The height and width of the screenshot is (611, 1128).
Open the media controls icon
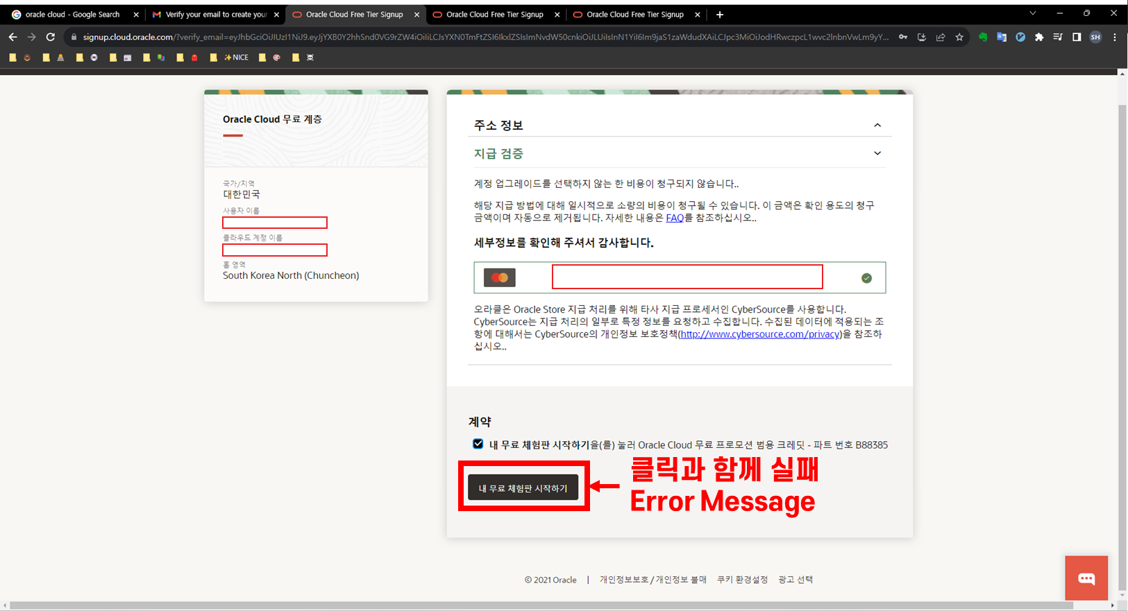tap(1058, 37)
